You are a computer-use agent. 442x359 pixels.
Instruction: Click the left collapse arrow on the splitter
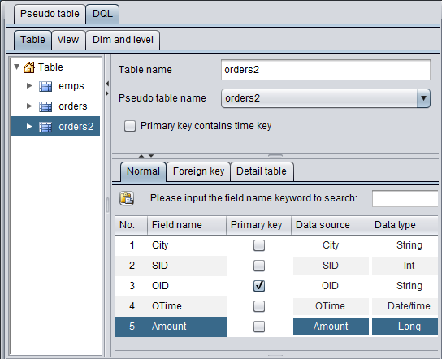pyautogui.click(x=107, y=84)
